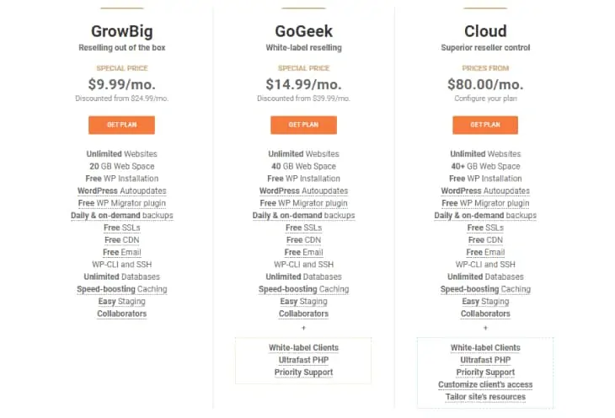Viewport: 615px width, 418px height.
Task: Click Free Email link under Cloud plan
Action: 485,252
